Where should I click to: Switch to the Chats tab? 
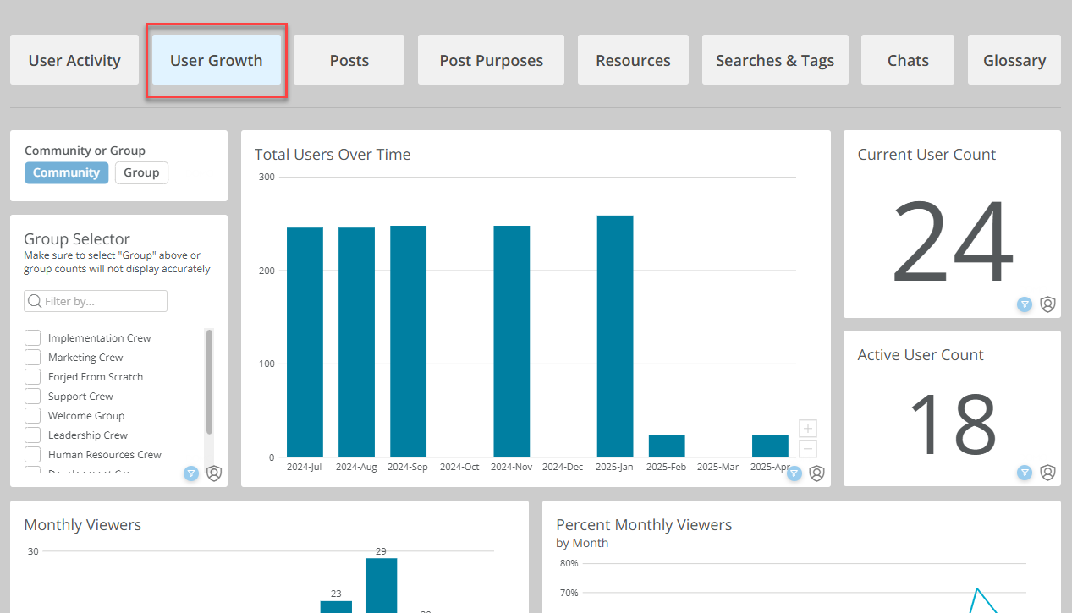[x=908, y=60]
